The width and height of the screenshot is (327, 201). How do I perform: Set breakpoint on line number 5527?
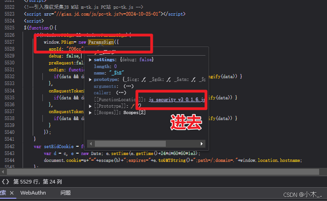tap(10, 42)
